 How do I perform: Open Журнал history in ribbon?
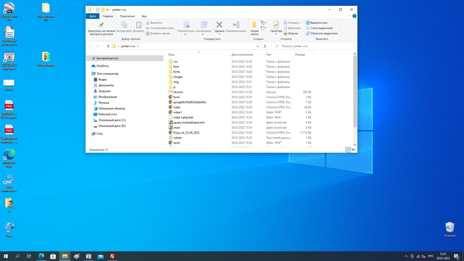pos(291,33)
